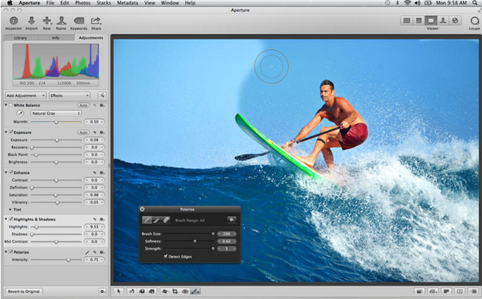Pick the White Balance eyedropper
Viewport: 482px width, 299px height.
pos(20,113)
